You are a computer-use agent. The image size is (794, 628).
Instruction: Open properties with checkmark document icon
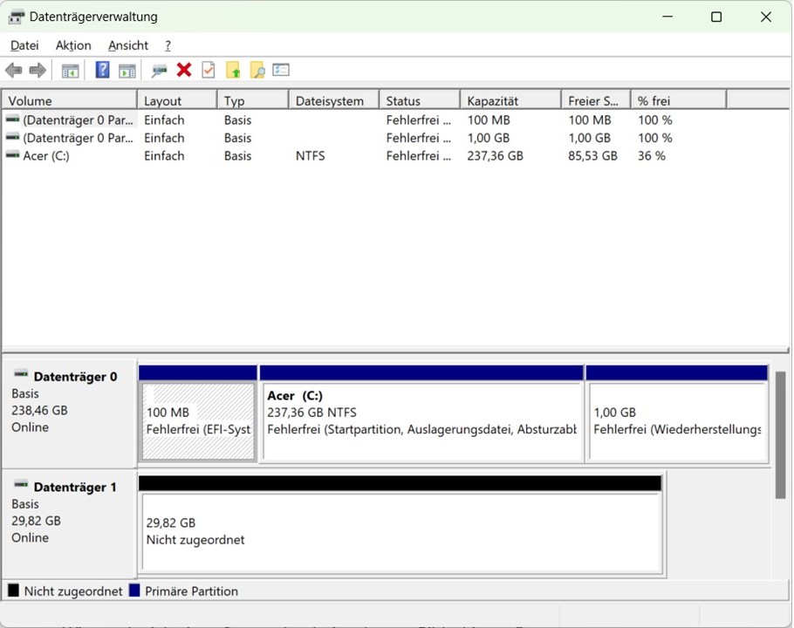pyautogui.click(x=209, y=70)
